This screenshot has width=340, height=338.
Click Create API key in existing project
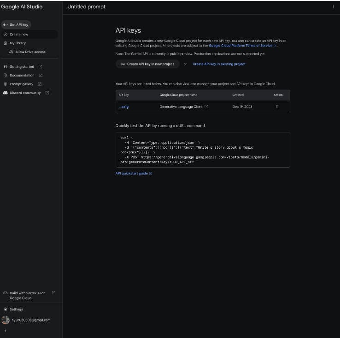[219, 64]
